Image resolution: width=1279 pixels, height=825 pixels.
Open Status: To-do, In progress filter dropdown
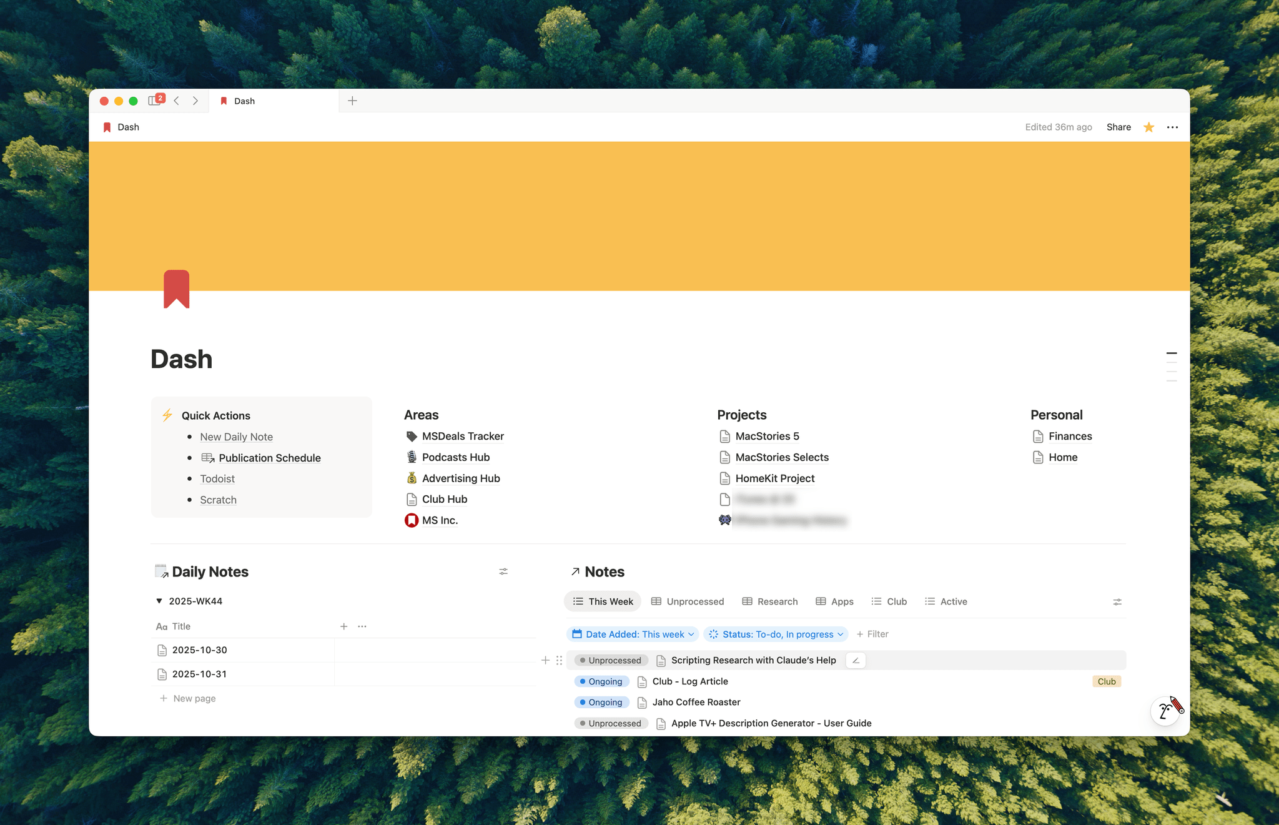point(776,635)
